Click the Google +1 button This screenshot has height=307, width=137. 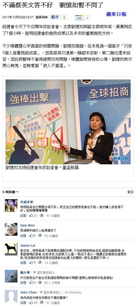tap(79, 18)
